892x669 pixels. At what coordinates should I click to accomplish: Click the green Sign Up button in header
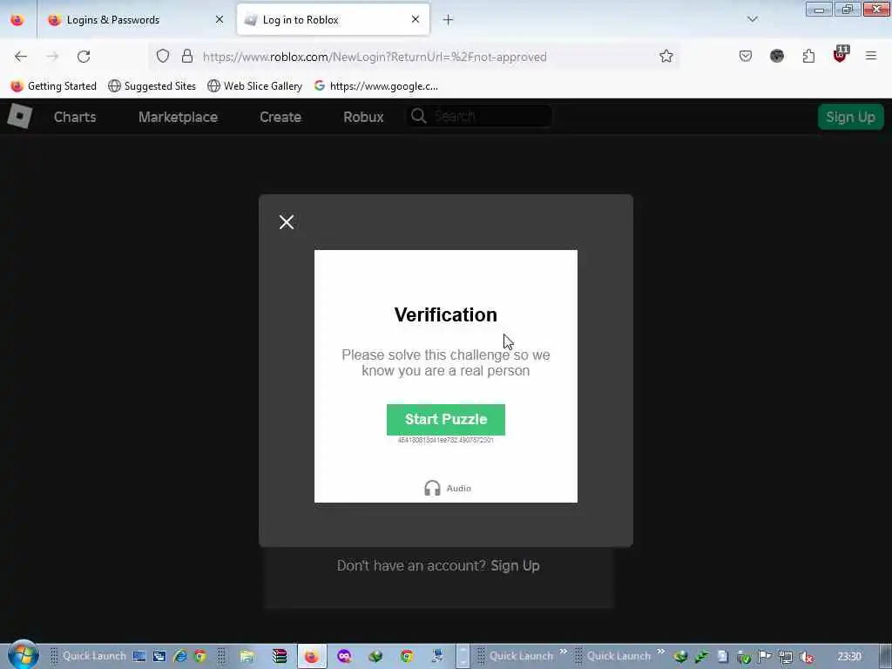850,117
